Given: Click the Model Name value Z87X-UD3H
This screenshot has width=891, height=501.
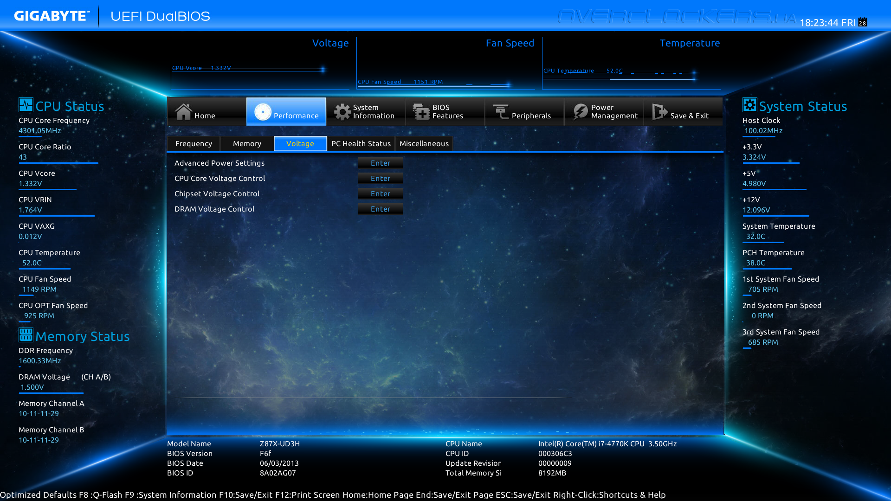Looking at the screenshot, I should tap(280, 443).
